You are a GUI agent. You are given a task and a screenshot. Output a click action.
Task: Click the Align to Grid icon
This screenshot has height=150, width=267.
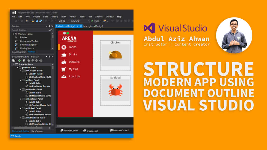[112, 21]
